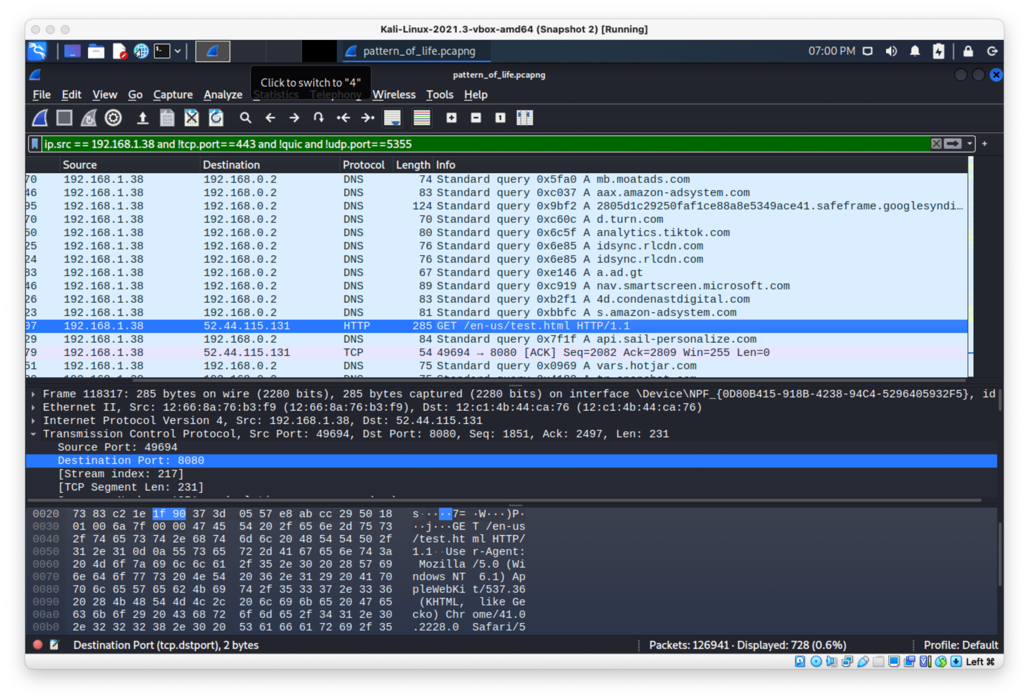Launch the terminal emulator from the panel

coord(162,51)
